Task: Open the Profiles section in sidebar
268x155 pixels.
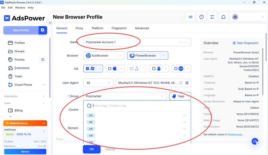Action: point(16,43)
